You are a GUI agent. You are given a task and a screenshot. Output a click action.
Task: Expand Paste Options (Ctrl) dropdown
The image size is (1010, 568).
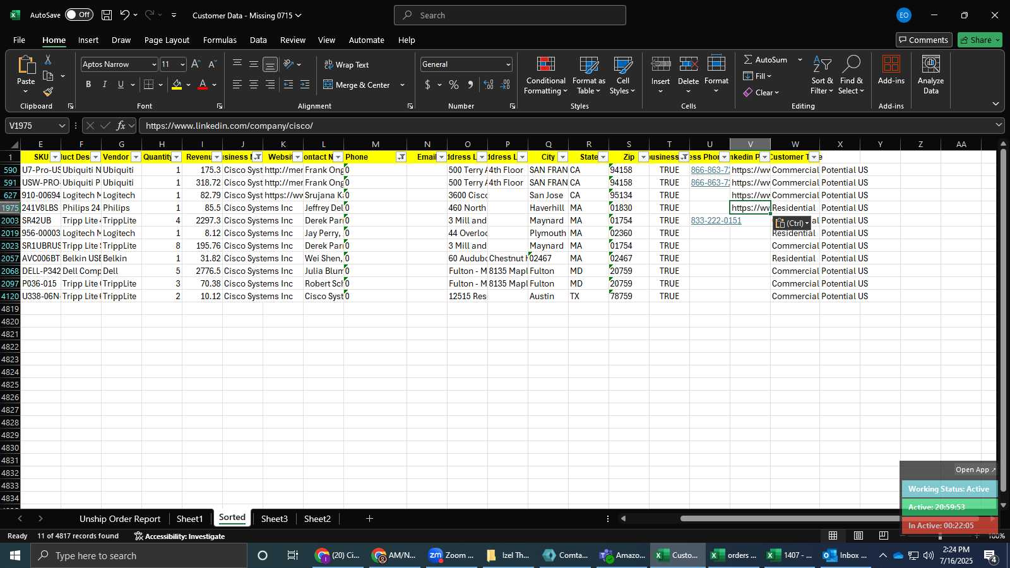(792, 223)
